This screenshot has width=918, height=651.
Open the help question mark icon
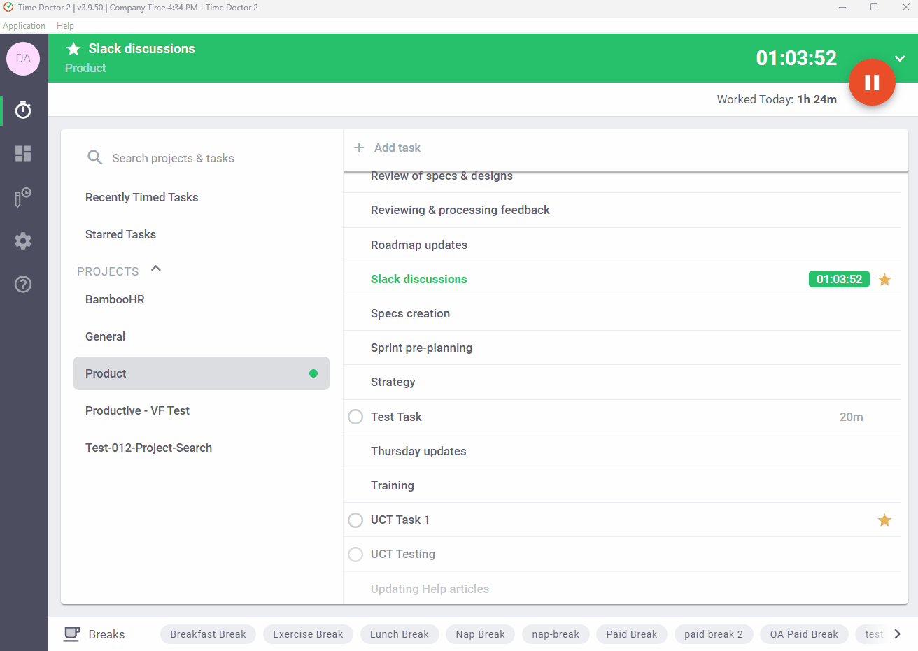pos(23,284)
